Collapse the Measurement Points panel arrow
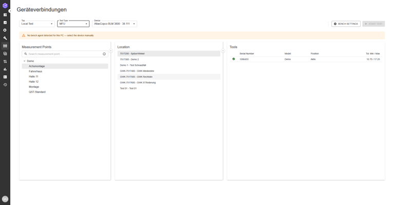This screenshot has width=411, height=205. coord(111,50)
